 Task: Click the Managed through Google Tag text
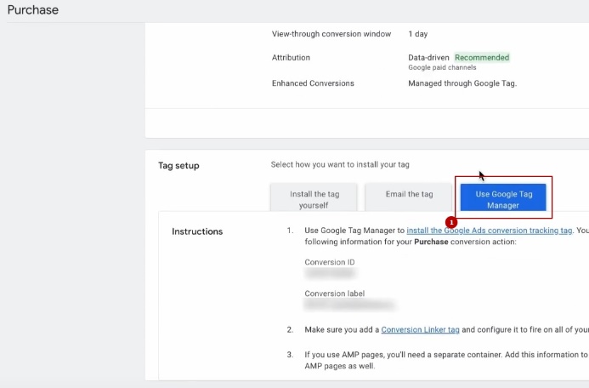tap(462, 83)
